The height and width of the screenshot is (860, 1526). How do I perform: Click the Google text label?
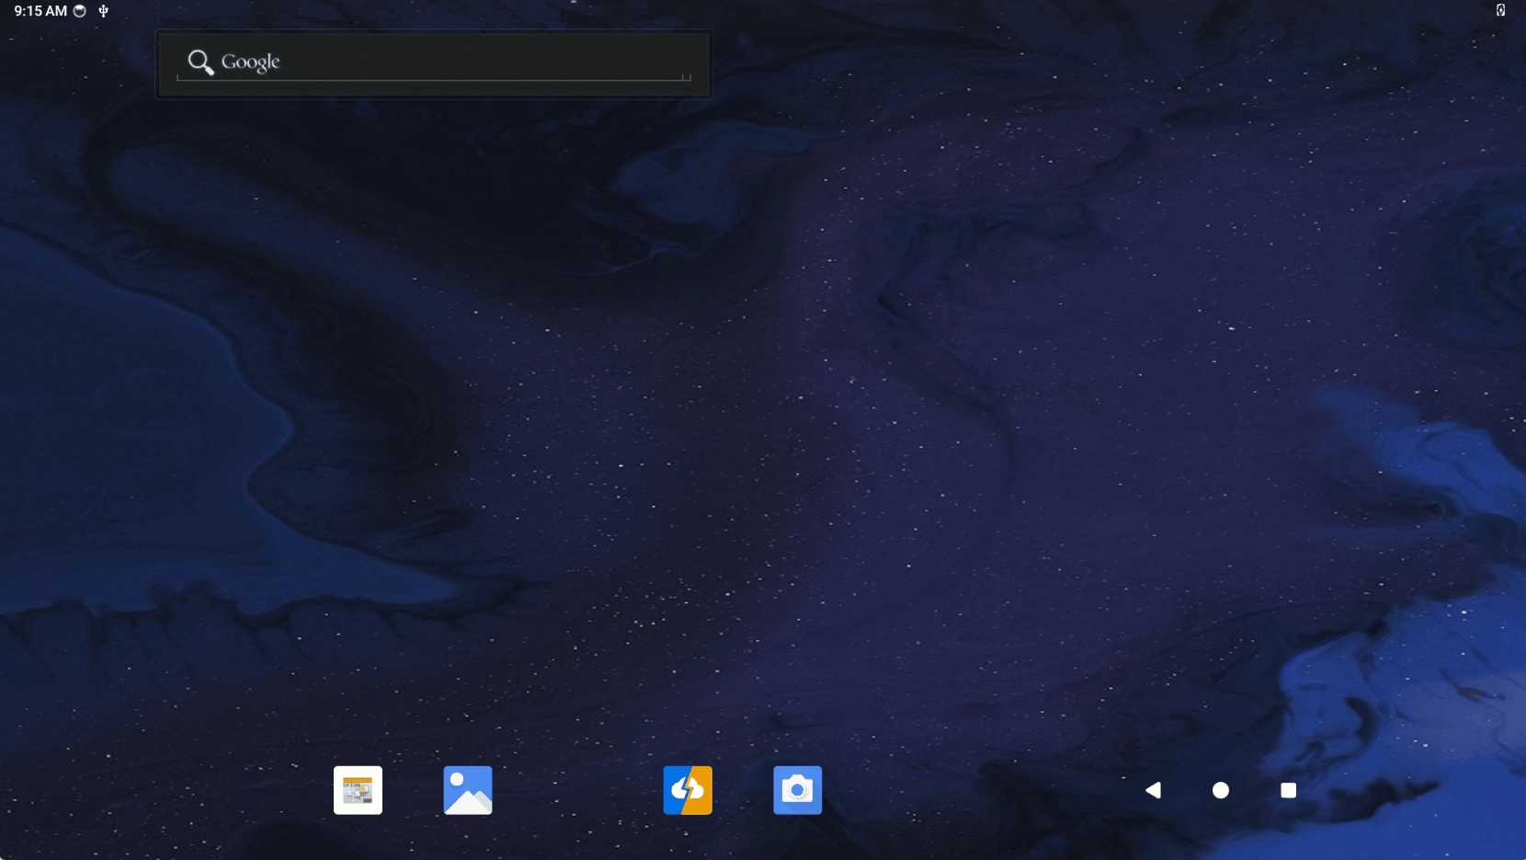(x=250, y=62)
